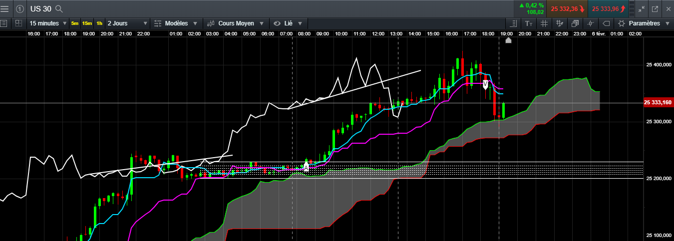Expand the 15 minutes timeframe dropdown
This screenshot has width=674, height=241.
point(48,23)
